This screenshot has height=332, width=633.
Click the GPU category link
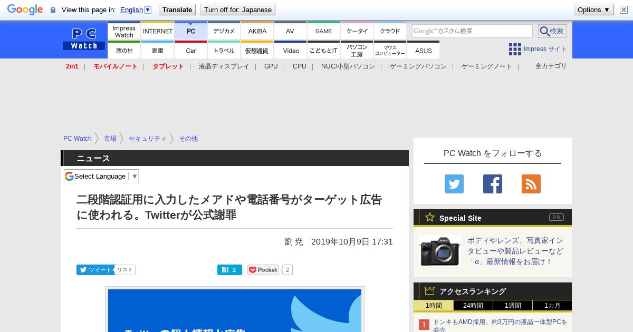point(271,66)
